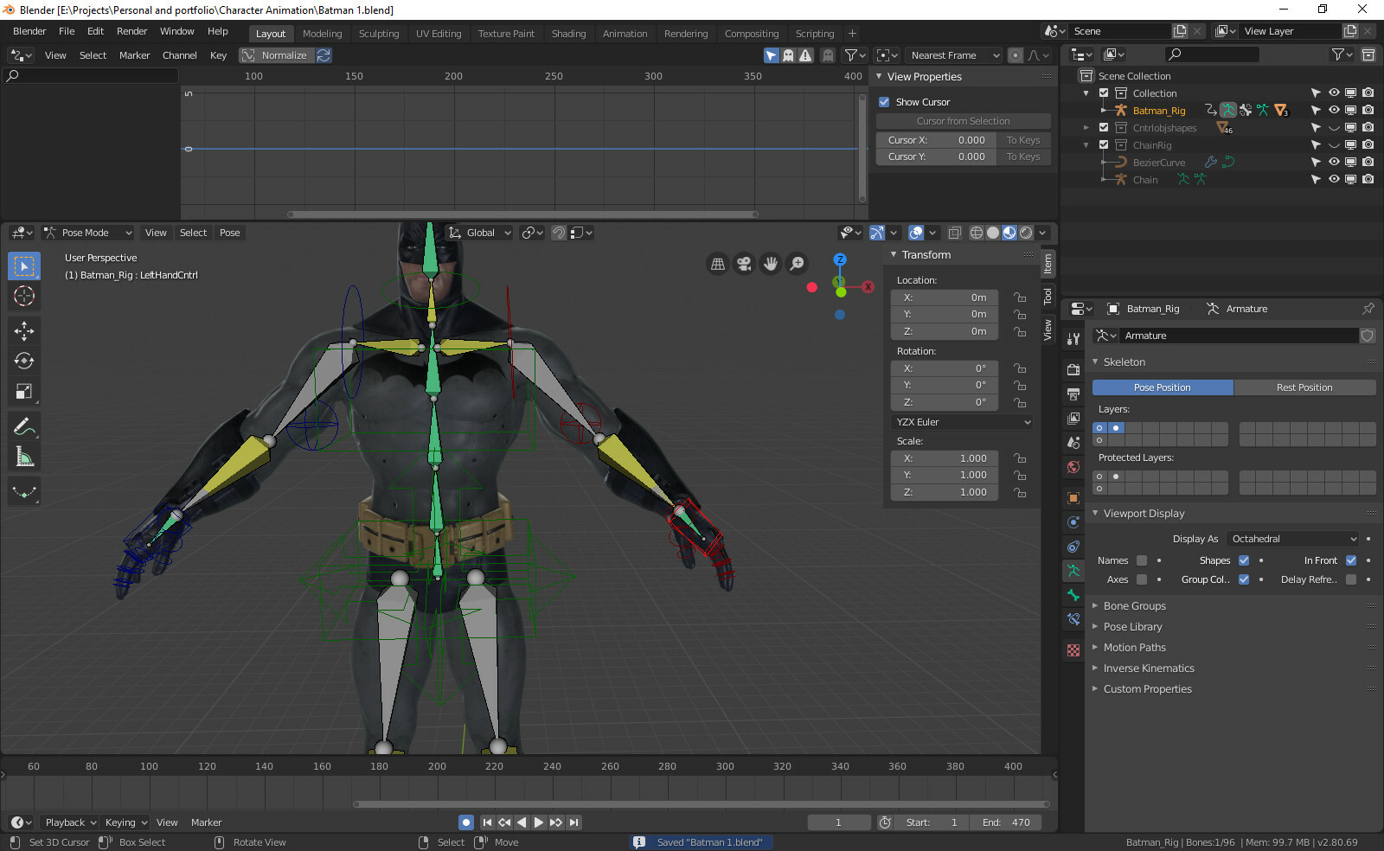1384x851 pixels.
Task: Open the Render properties tab
Action: click(x=1073, y=369)
